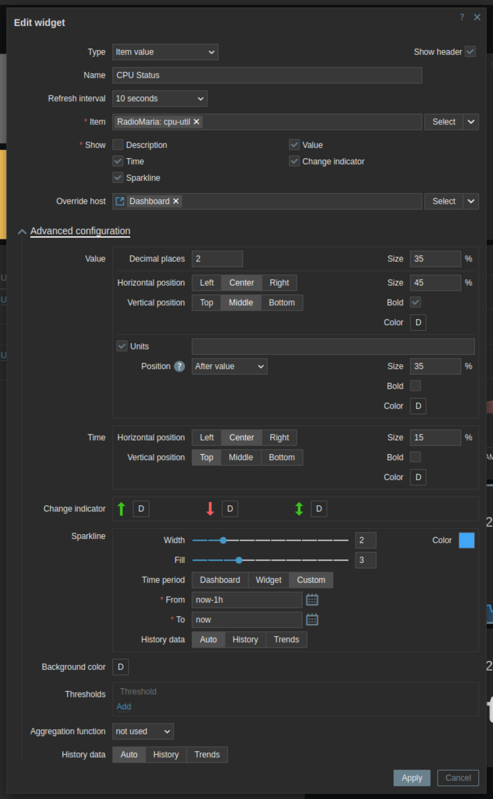Viewport: 493px width, 799px height.
Task: Enable the Description checkbox
Action: click(x=118, y=145)
